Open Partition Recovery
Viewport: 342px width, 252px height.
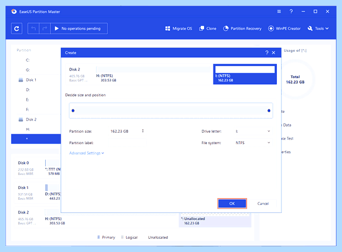242,29
